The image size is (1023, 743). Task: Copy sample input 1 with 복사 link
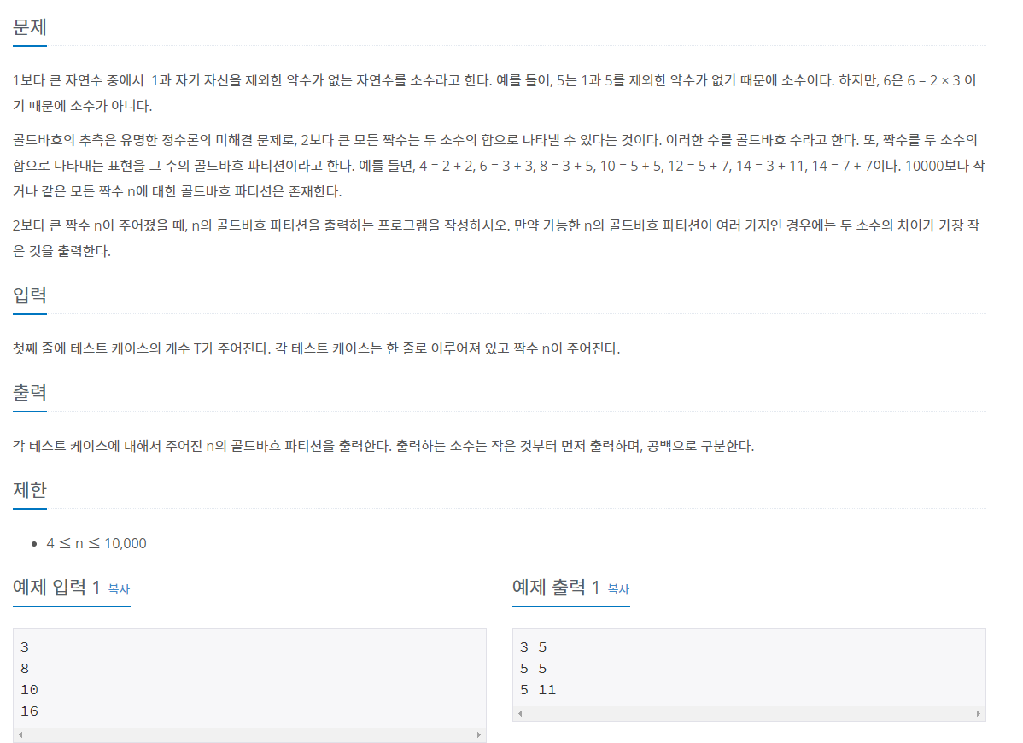(x=119, y=589)
